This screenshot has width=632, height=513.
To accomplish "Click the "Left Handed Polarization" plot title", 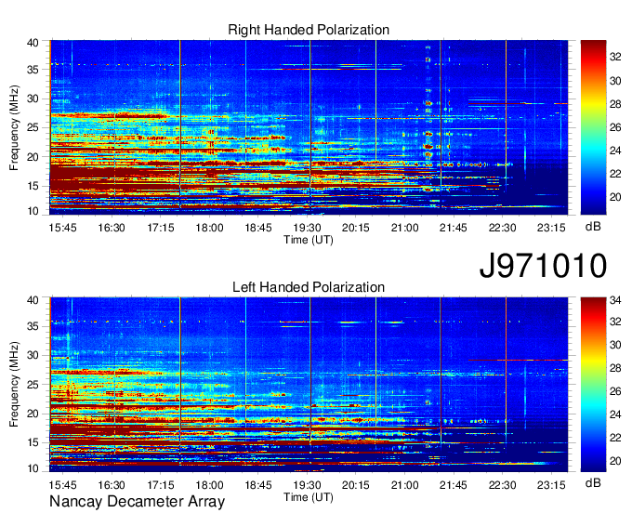I will (x=309, y=287).
